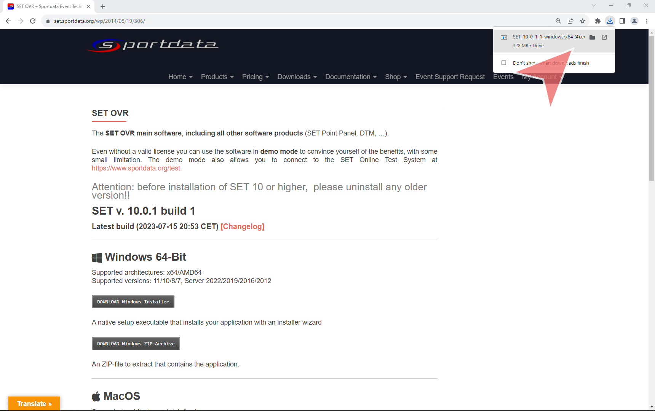Toggle Don't show when downloads finish checkbox
The width and height of the screenshot is (655, 411).
[504, 63]
